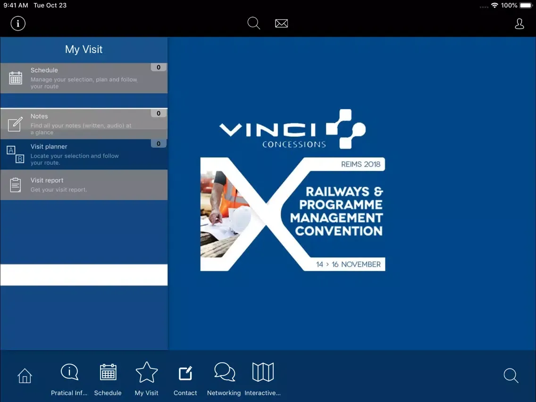Image resolution: width=536 pixels, height=402 pixels.
Task: Click the Visit planner count badge
Action: pyautogui.click(x=159, y=143)
